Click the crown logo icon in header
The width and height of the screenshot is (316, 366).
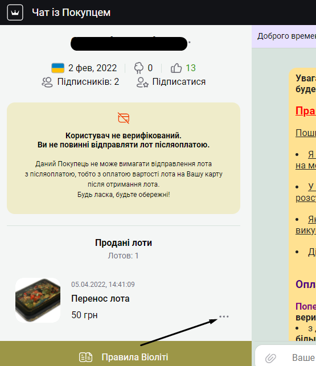[x=15, y=13]
